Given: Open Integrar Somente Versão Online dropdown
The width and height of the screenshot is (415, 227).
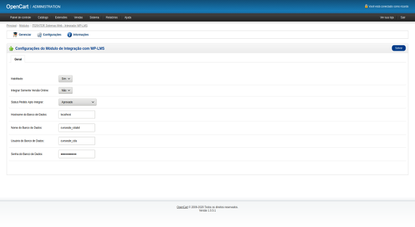Looking at the screenshot, I should [x=65, y=90].
